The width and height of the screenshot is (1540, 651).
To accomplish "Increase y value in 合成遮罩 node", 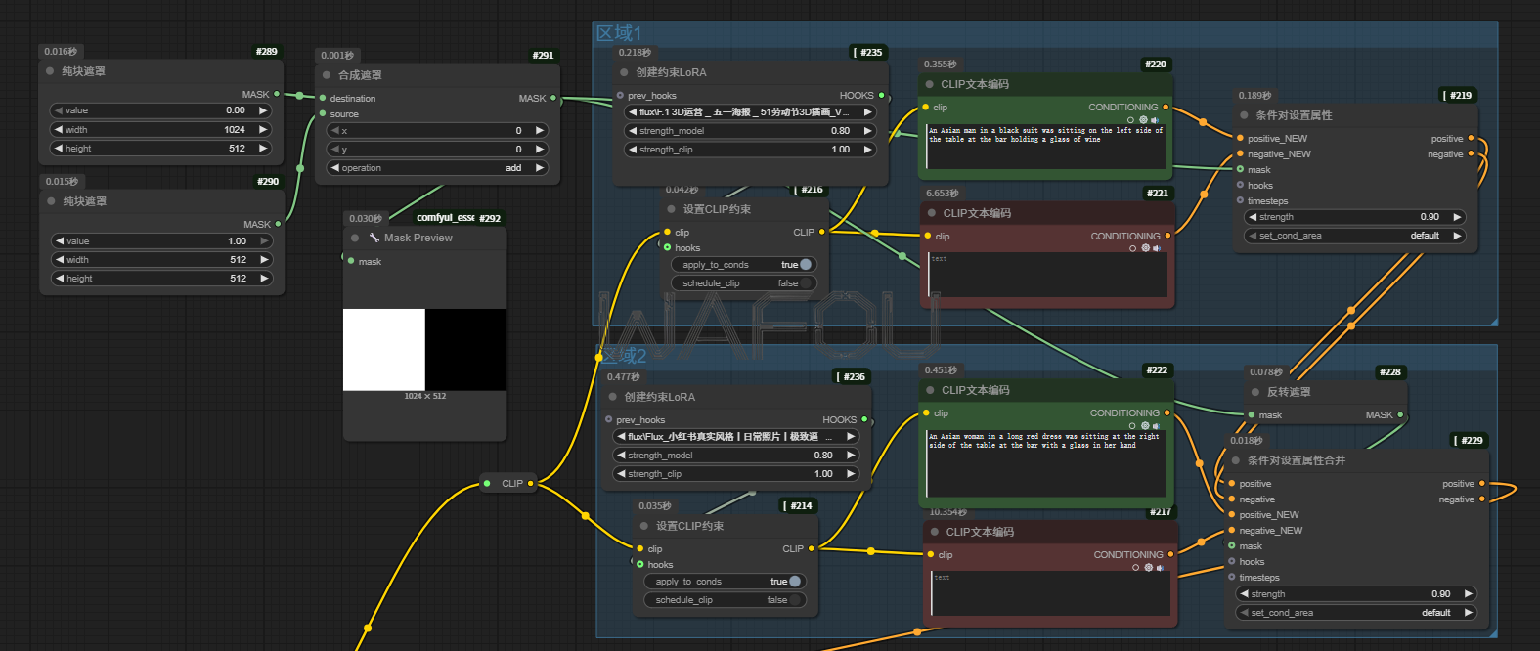I will tap(539, 150).
